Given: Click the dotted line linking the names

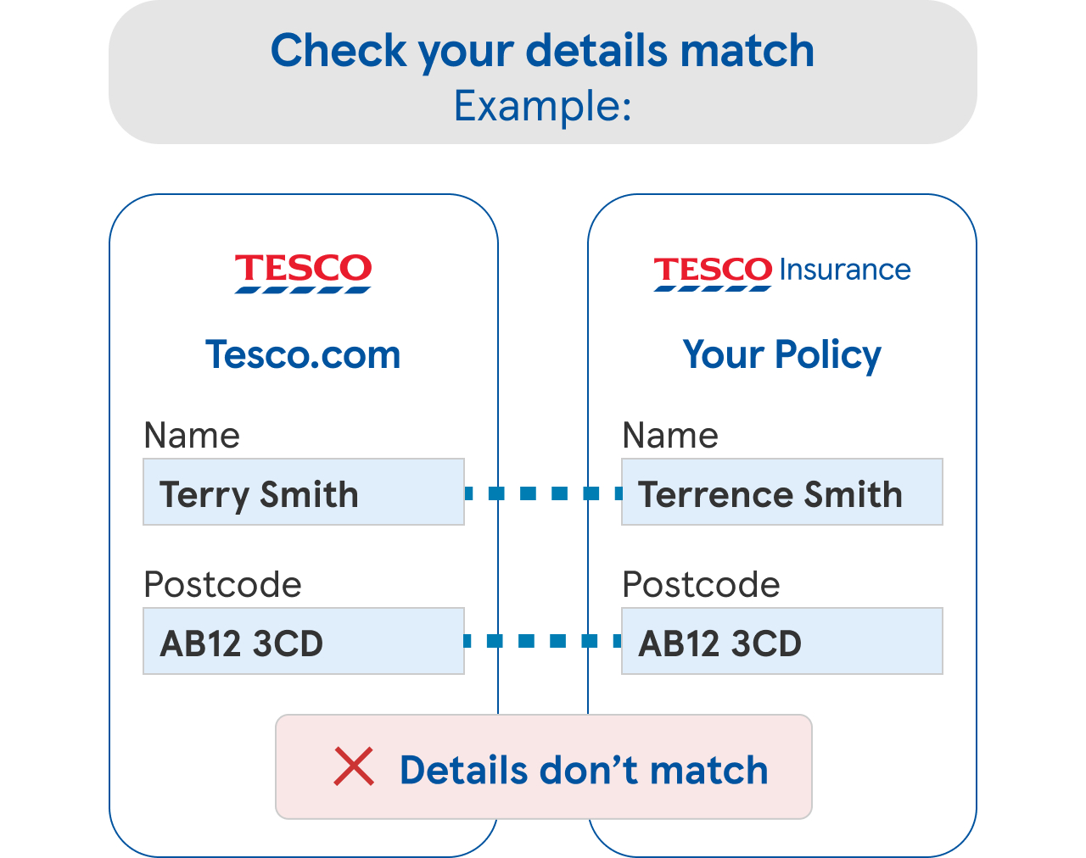Looking at the screenshot, I should 543,493.
